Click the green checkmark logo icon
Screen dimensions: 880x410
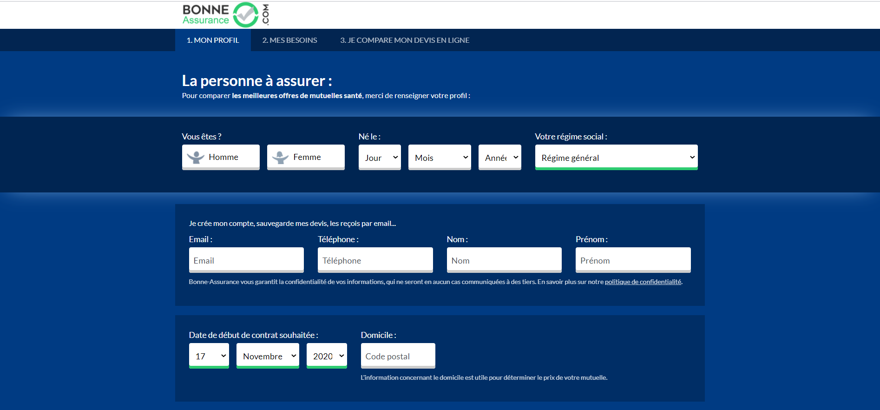coord(245,15)
